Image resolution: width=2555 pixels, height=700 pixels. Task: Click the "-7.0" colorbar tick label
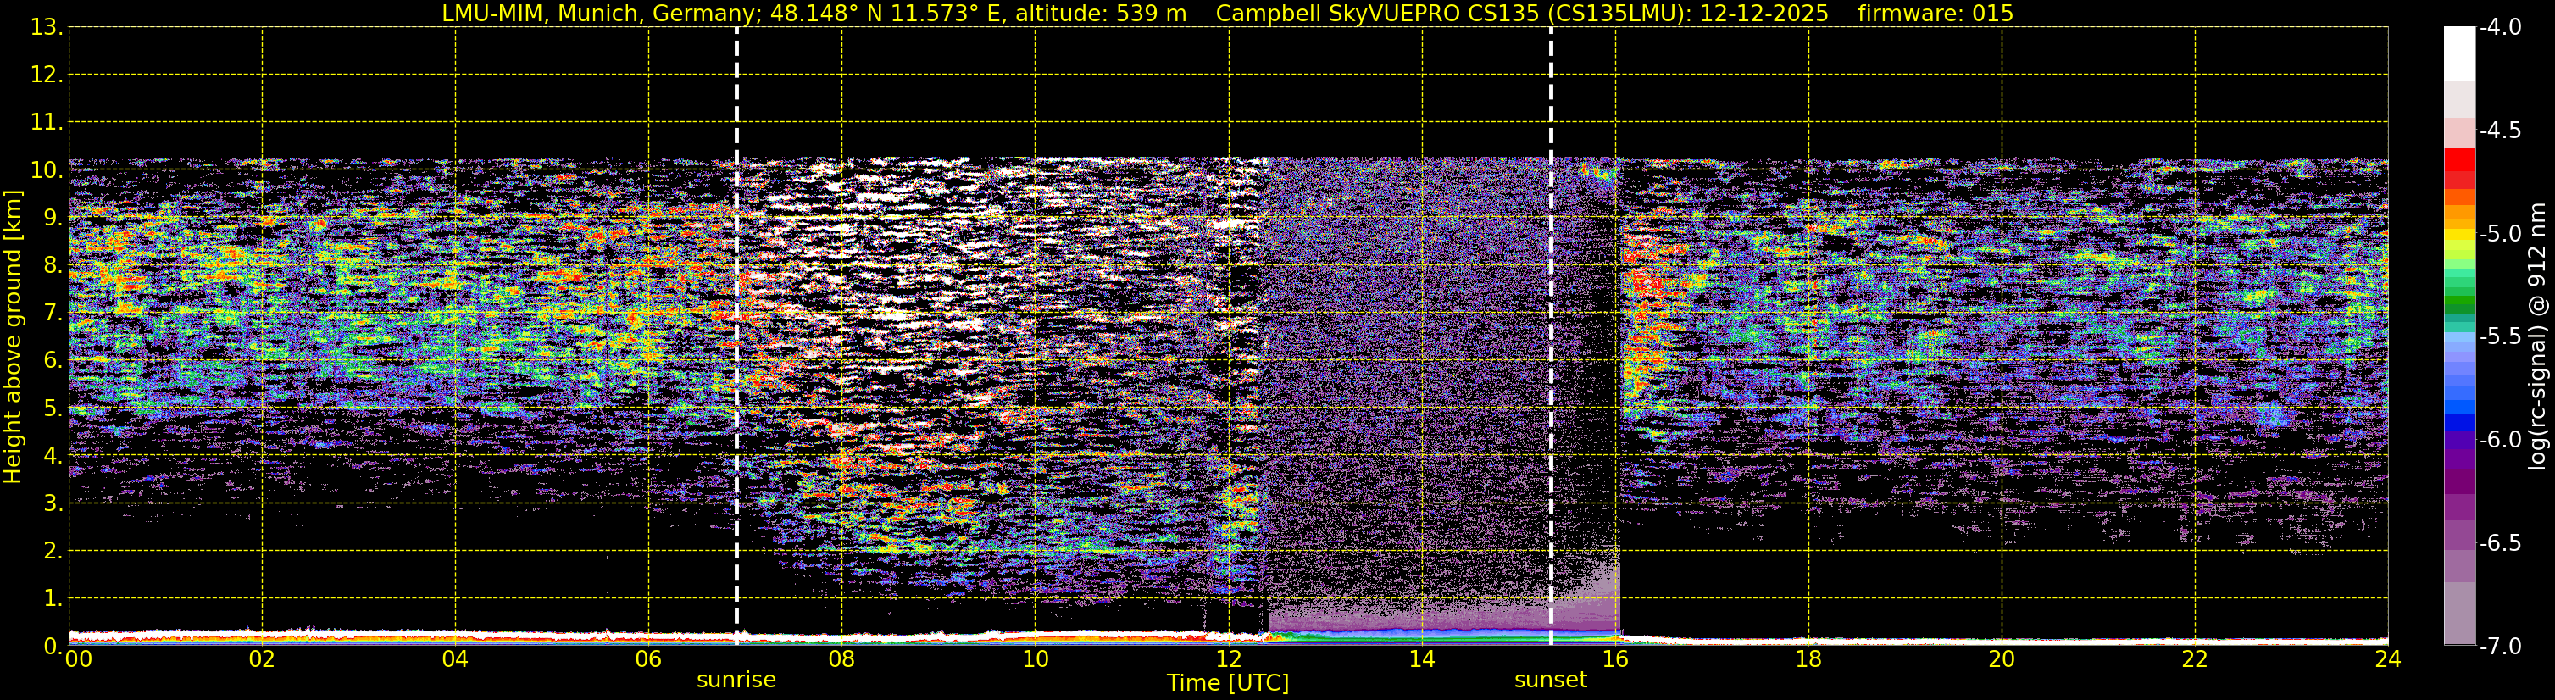(x=2501, y=647)
